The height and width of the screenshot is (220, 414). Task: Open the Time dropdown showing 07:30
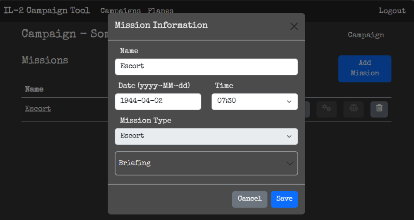click(254, 102)
